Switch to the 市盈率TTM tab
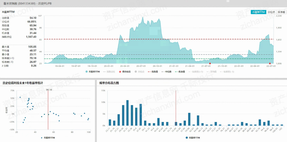Screen dimensions: 287x142 pyautogui.click(x=258, y=12)
